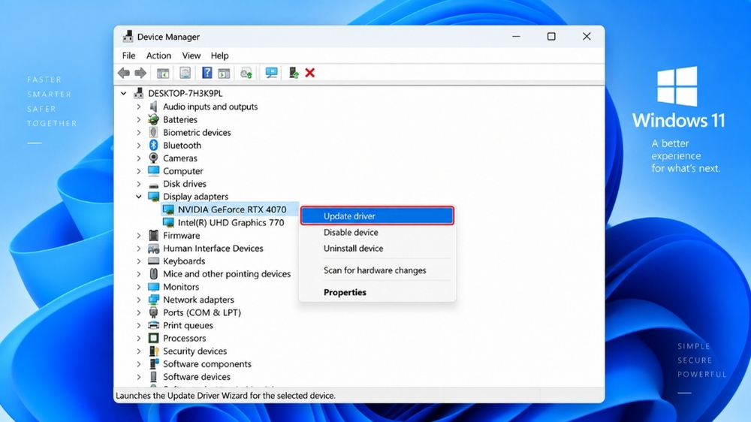
Task: Select the NVIDIA GeForce RTX 4070 device
Action: point(232,209)
